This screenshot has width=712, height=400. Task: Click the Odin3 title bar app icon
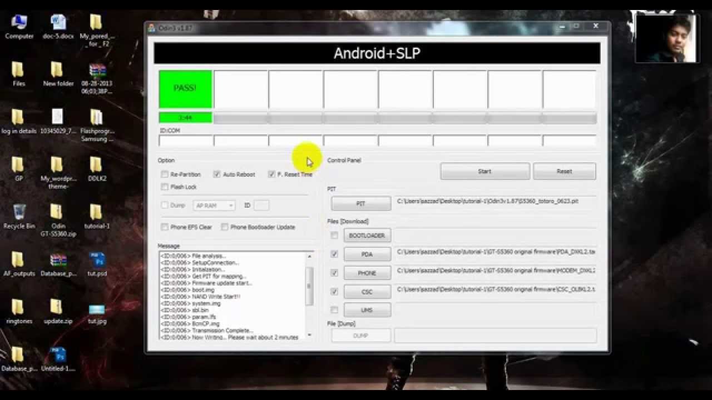(151, 27)
